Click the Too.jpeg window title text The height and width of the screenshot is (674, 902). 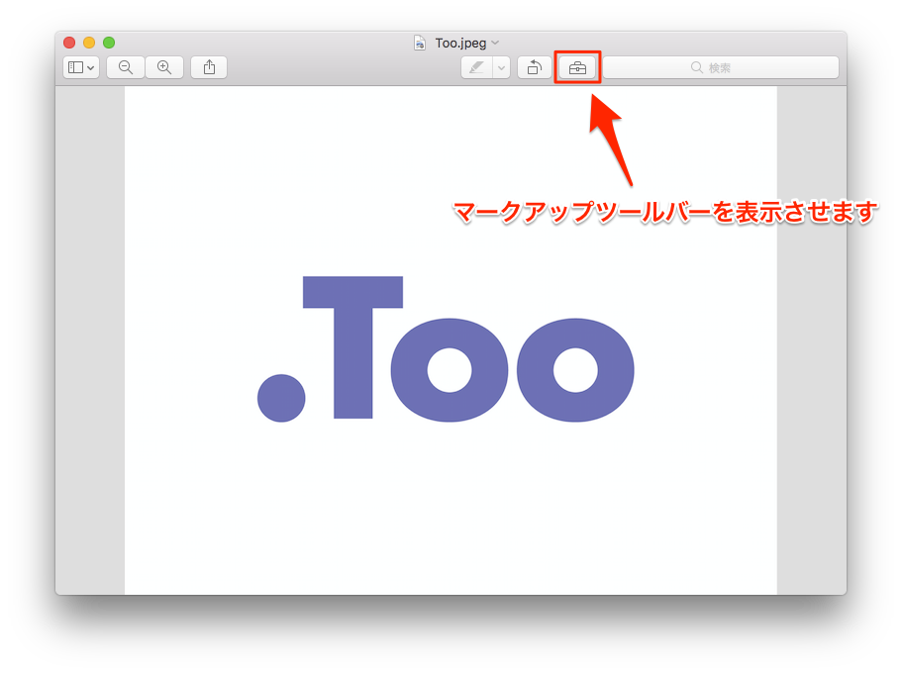click(460, 43)
